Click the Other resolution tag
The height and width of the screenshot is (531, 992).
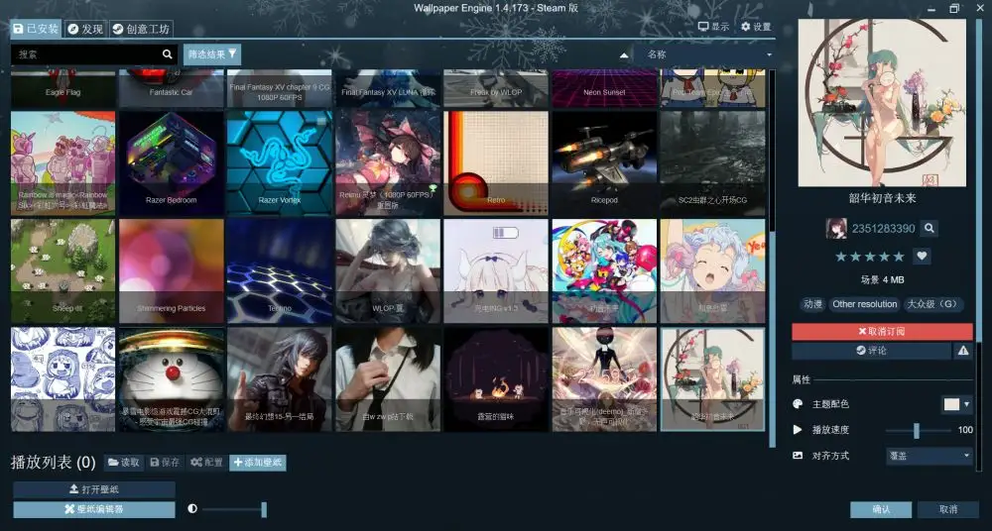[864, 304]
